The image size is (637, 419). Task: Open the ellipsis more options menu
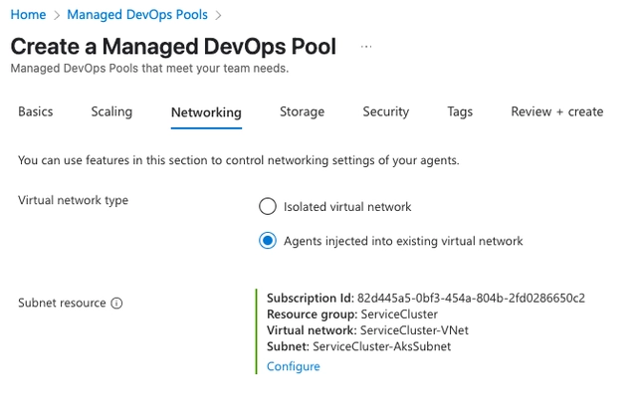click(366, 47)
